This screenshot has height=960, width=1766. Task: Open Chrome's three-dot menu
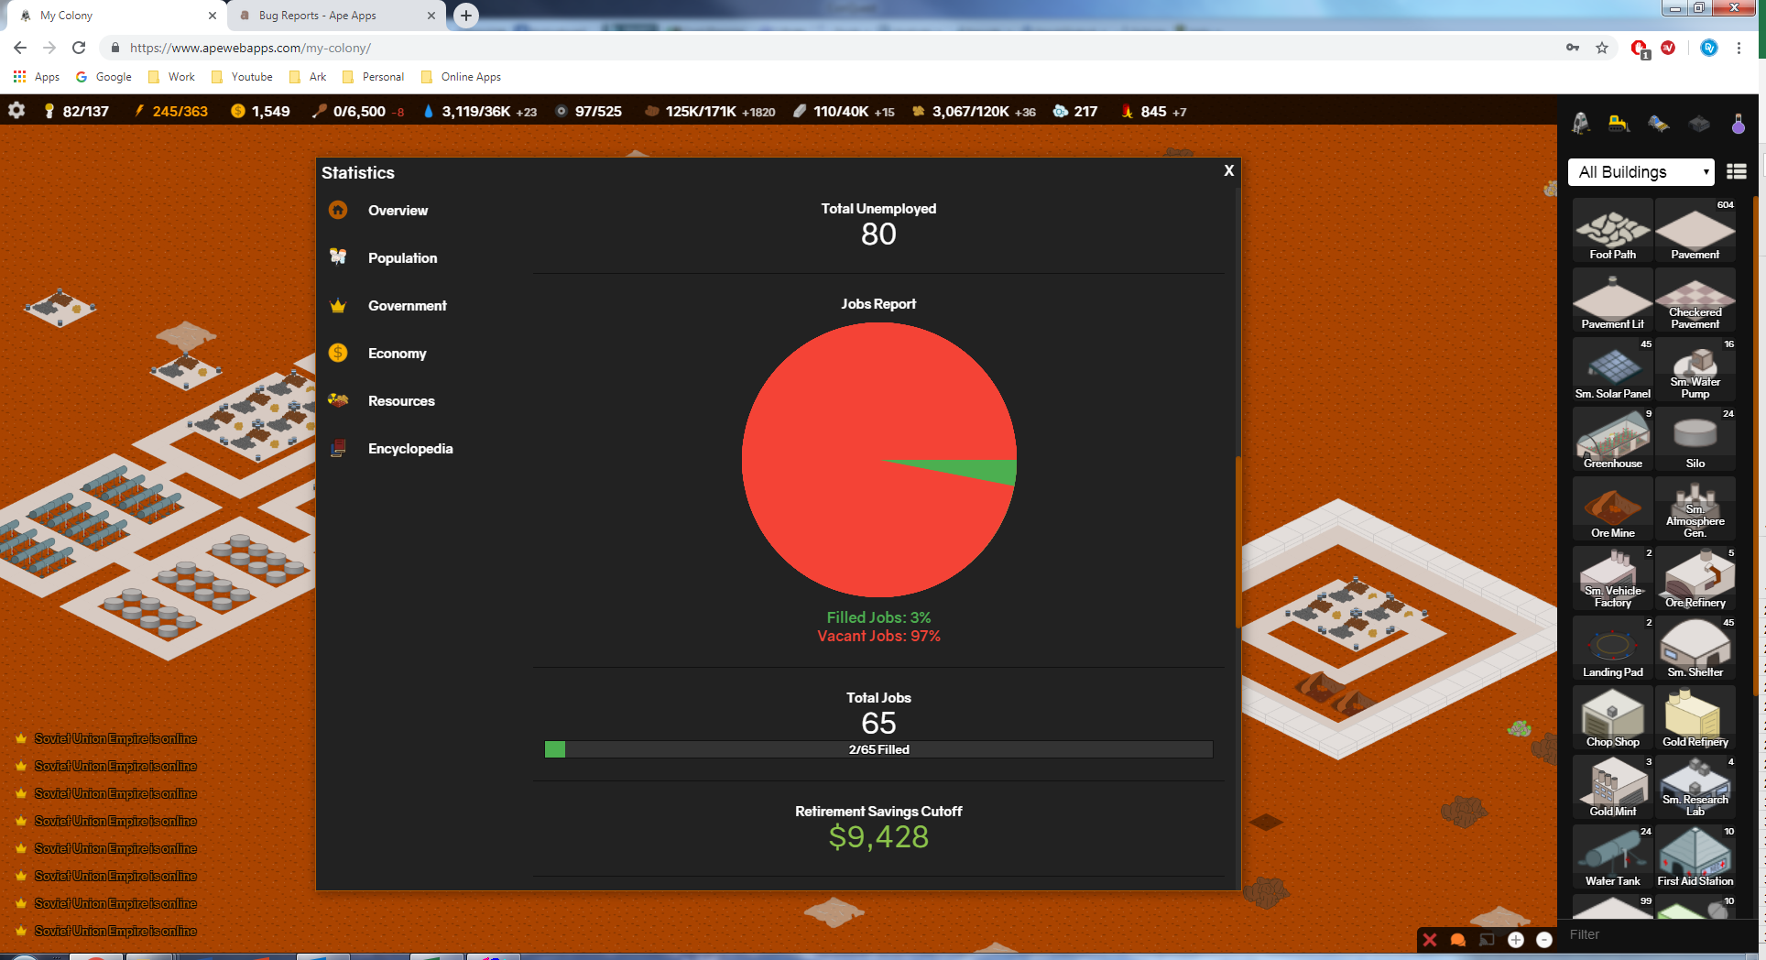point(1739,48)
